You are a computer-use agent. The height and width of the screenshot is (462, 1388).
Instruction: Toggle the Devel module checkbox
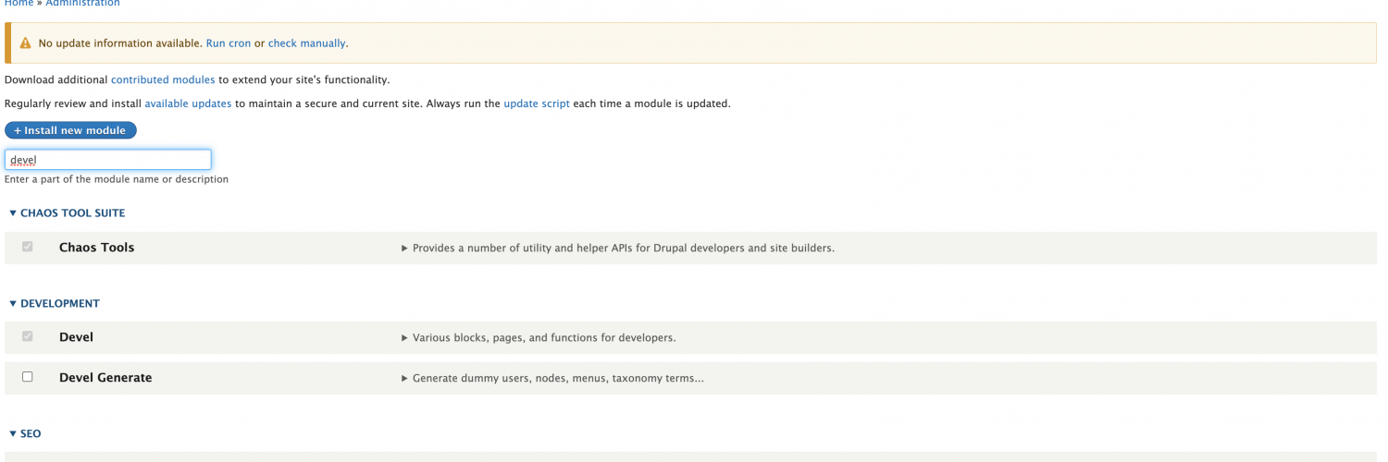[x=28, y=336]
